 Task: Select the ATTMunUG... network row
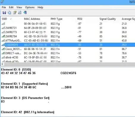pyautogui.click(x=68, y=41)
